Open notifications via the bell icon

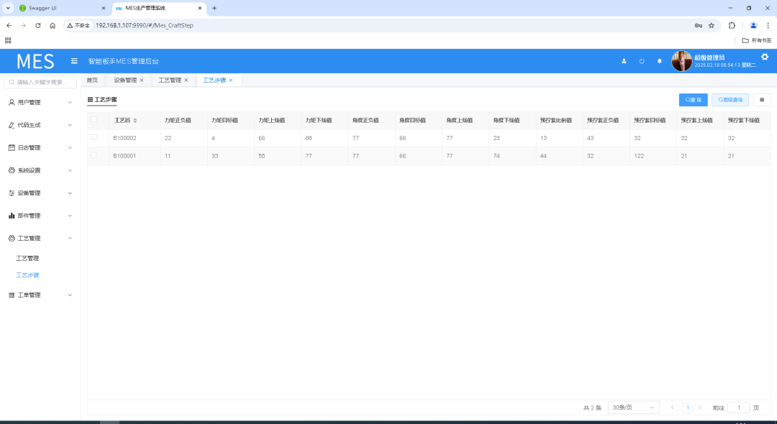(x=659, y=61)
